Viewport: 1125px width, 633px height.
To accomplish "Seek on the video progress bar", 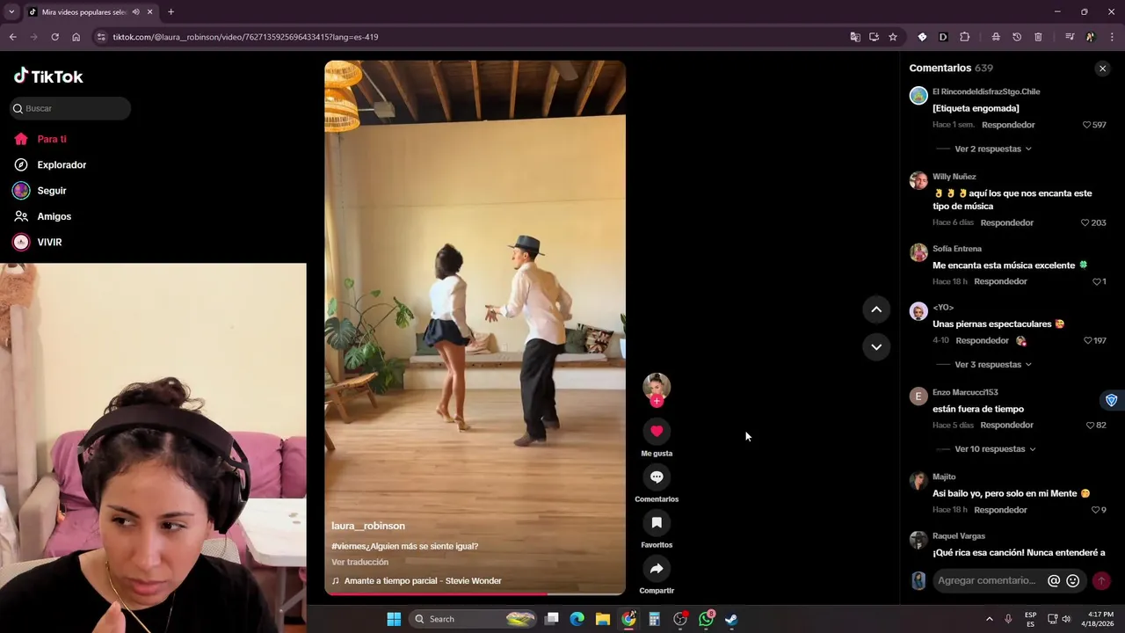I will coord(475,593).
